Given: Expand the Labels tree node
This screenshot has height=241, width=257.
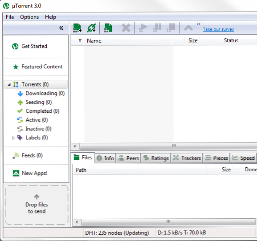Looking at the screenshot, I should click(13, 138).
